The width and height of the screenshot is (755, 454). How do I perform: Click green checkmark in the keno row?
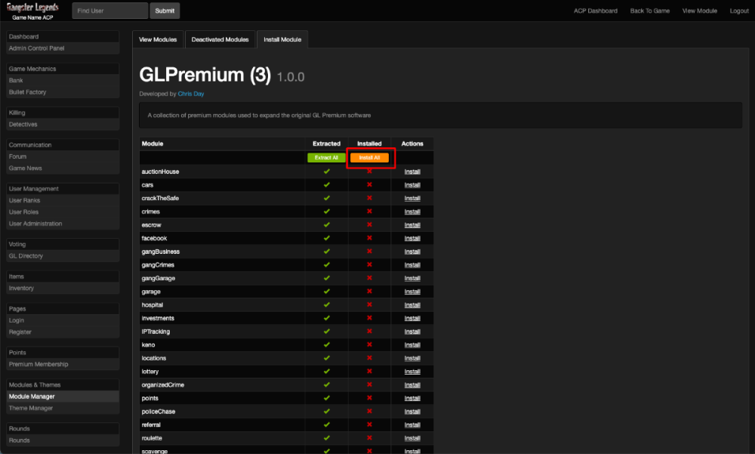[327, 344]
